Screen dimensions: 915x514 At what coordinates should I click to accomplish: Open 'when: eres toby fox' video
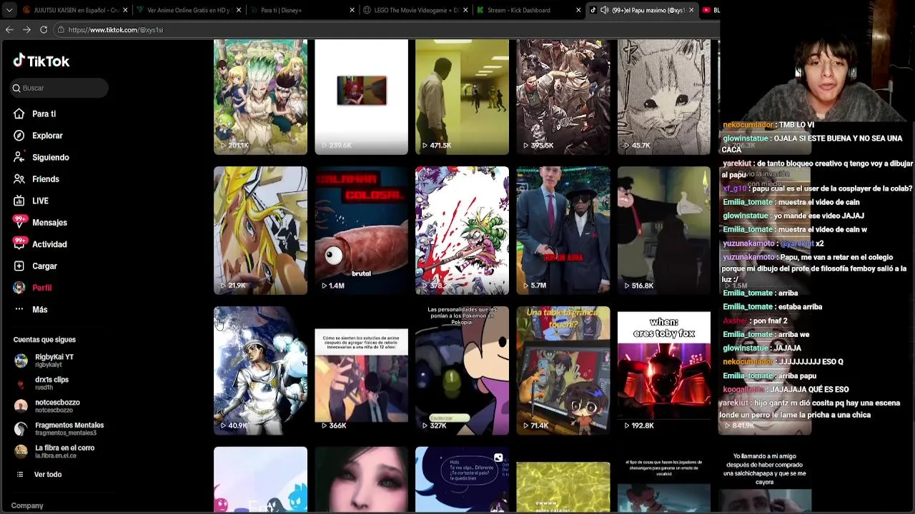(x=664, y=371)
